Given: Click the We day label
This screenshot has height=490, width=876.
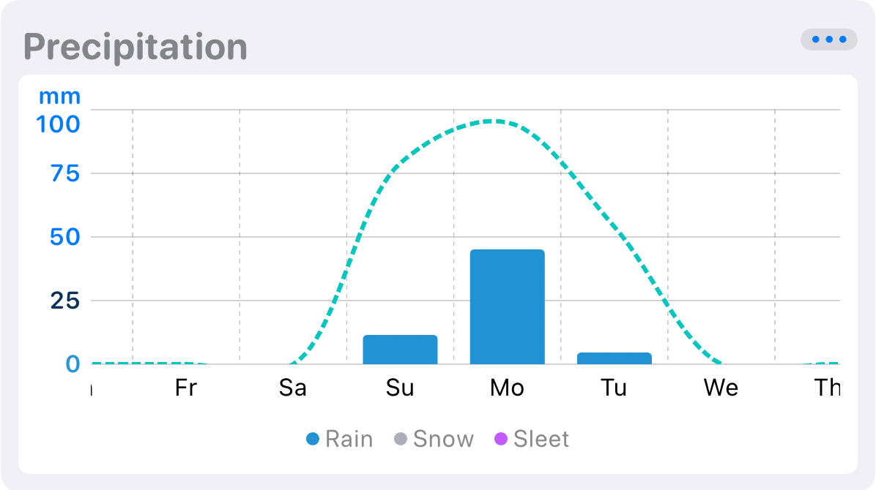Looking at the screenshot, I should click(x=721, y=388).
